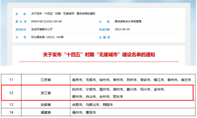Select the index number 000014672/2022-00148
This screenshot has height=118, width=197.
click(x=46, y=21)
